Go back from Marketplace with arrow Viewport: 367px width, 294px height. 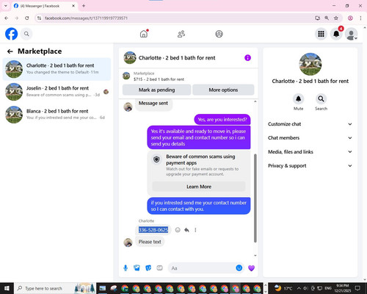click(10, 51)
